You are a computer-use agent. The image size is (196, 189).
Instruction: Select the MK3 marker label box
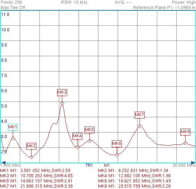[x=62, y=93]
